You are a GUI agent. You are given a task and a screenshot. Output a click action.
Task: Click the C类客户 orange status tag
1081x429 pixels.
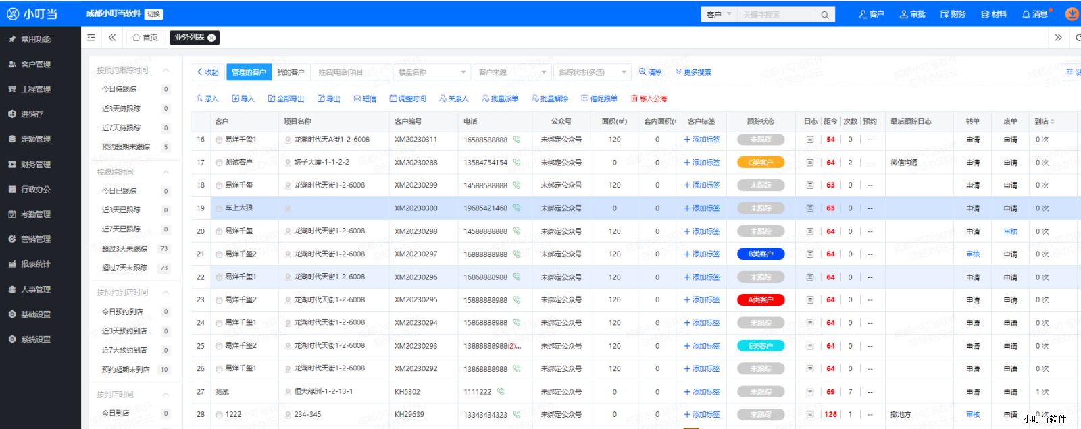pyautogui.click(x=761, y=163)
